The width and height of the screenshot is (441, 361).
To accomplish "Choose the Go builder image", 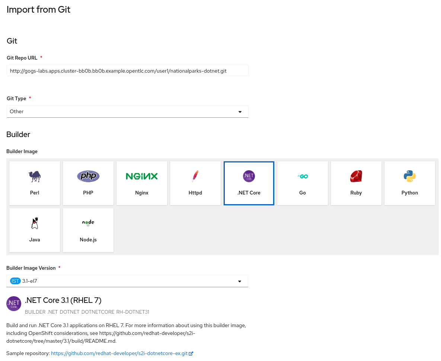I will click(x=303, y=183).
